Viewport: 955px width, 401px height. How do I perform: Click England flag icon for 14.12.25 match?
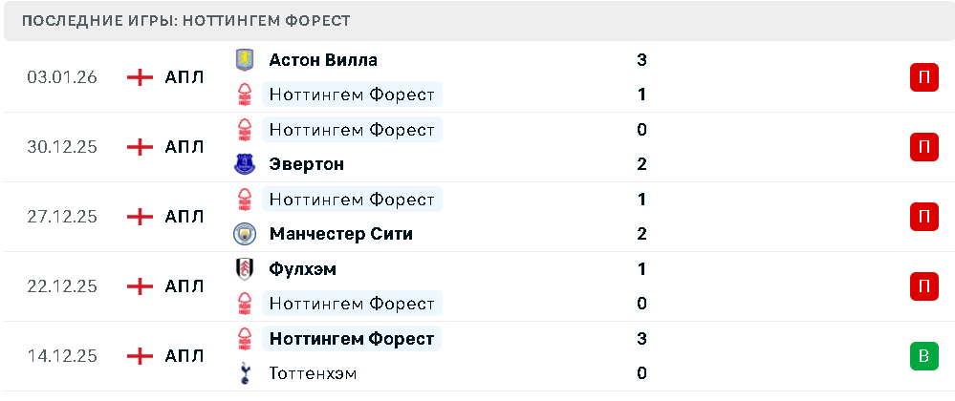coord(141,356)
